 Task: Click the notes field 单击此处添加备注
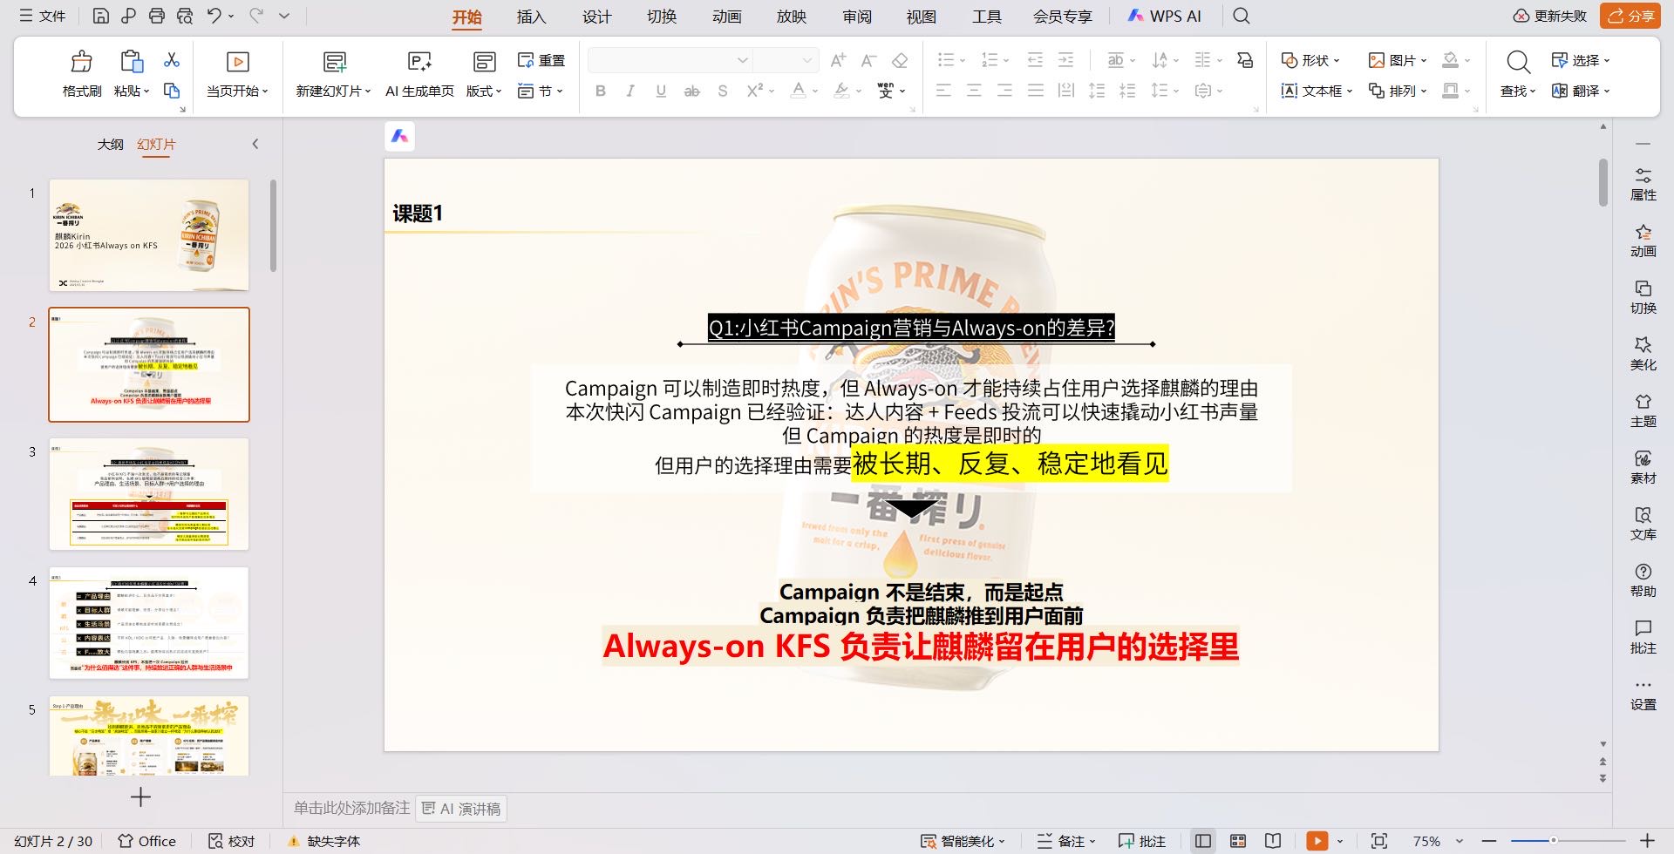click(351, 809)
